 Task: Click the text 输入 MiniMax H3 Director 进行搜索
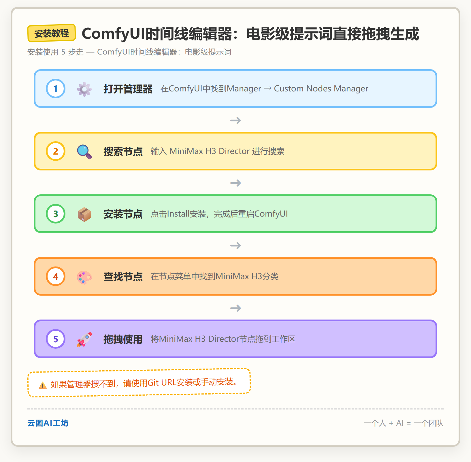(218, 151)
